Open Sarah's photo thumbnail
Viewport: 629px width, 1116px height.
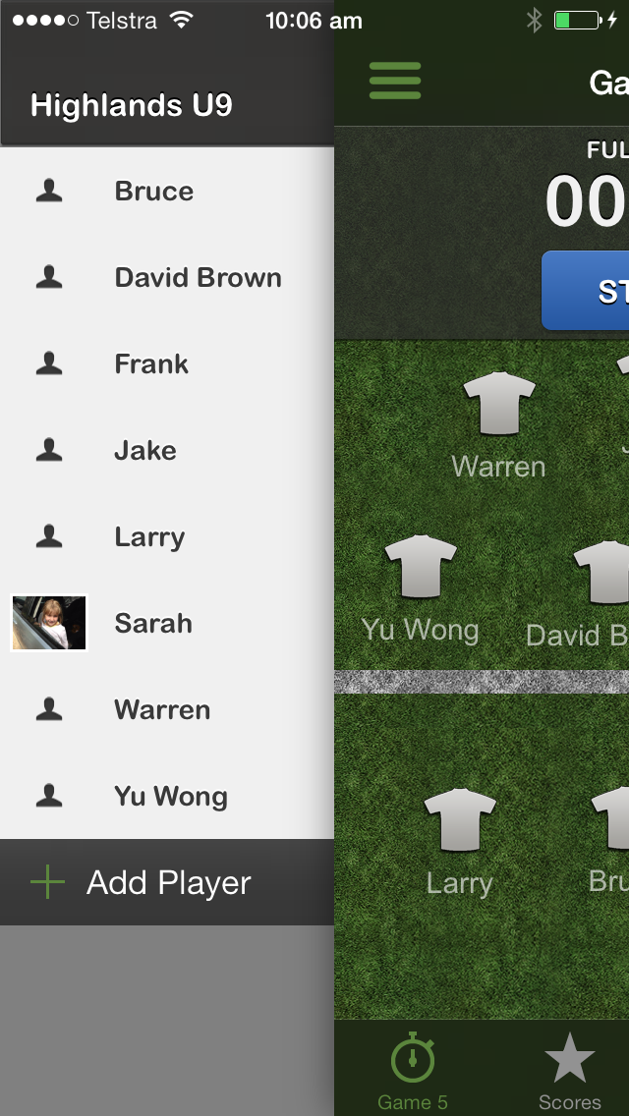49,623
